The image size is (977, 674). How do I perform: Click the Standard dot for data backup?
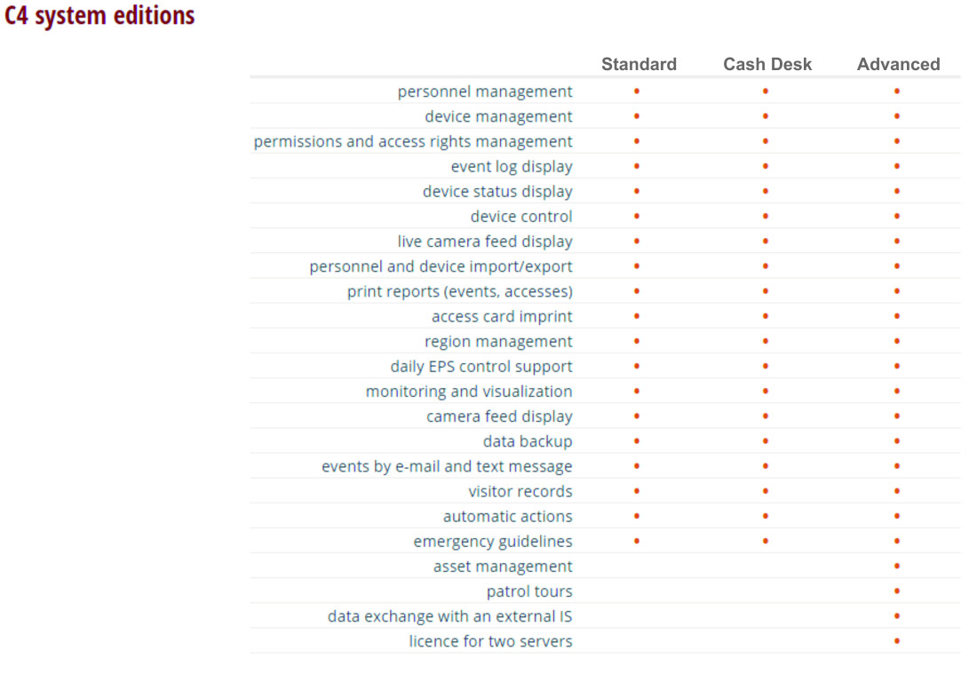click(x=637, y=441)
